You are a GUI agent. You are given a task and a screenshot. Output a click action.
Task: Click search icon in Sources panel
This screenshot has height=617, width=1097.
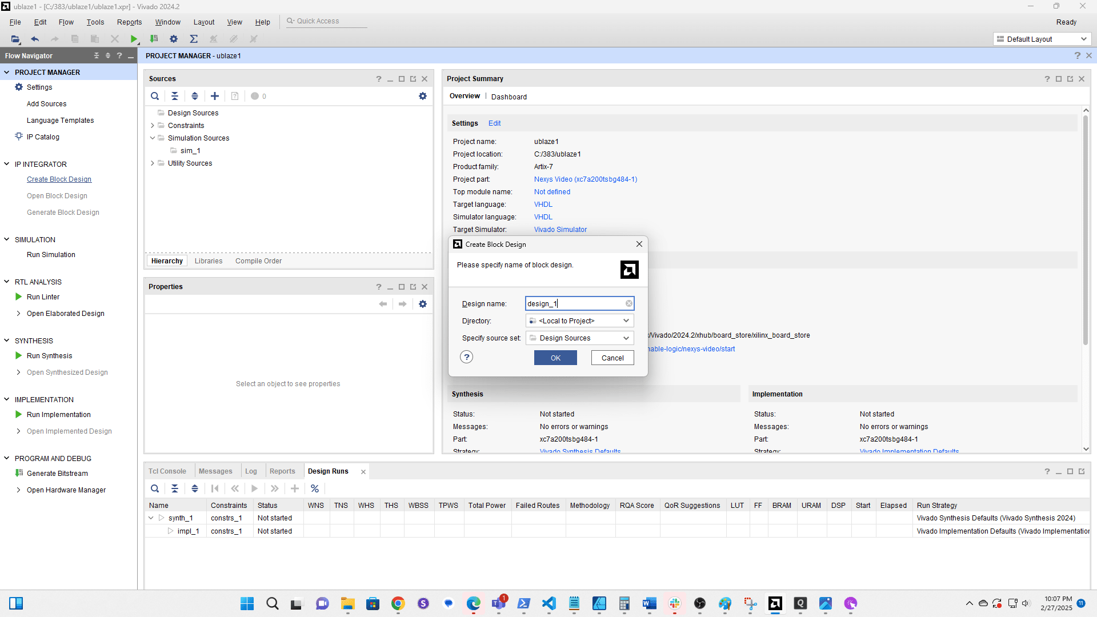click(x=155, y=96)
